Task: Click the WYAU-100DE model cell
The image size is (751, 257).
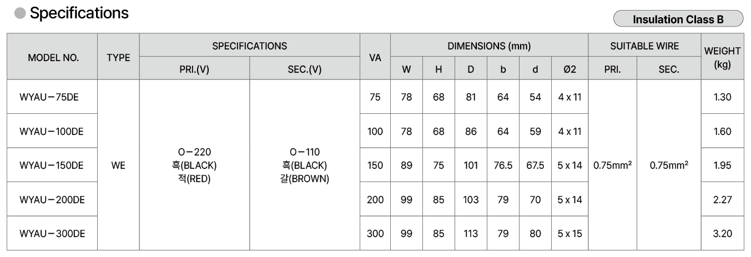Action: [x=51, y=132]
